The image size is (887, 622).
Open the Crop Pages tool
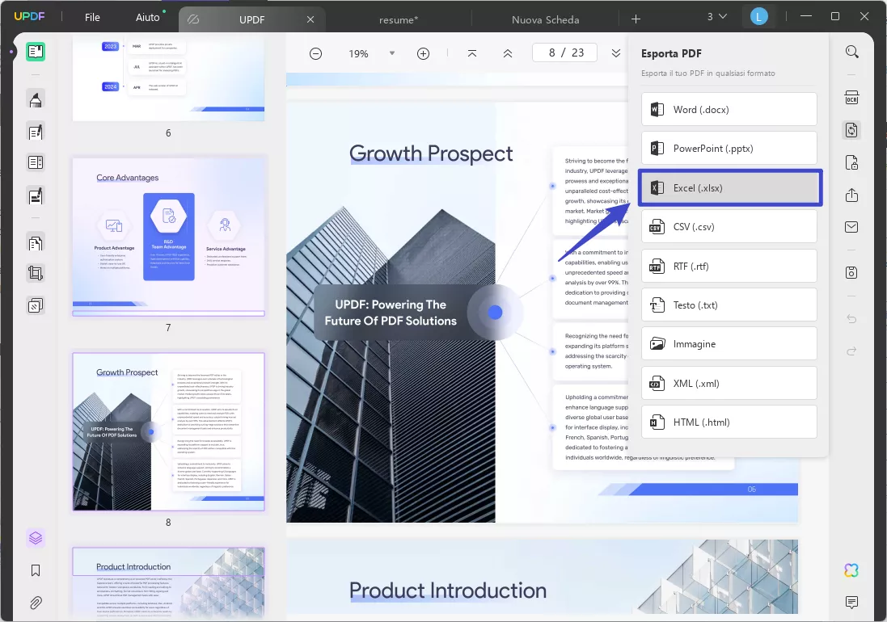tap(35, 273)
